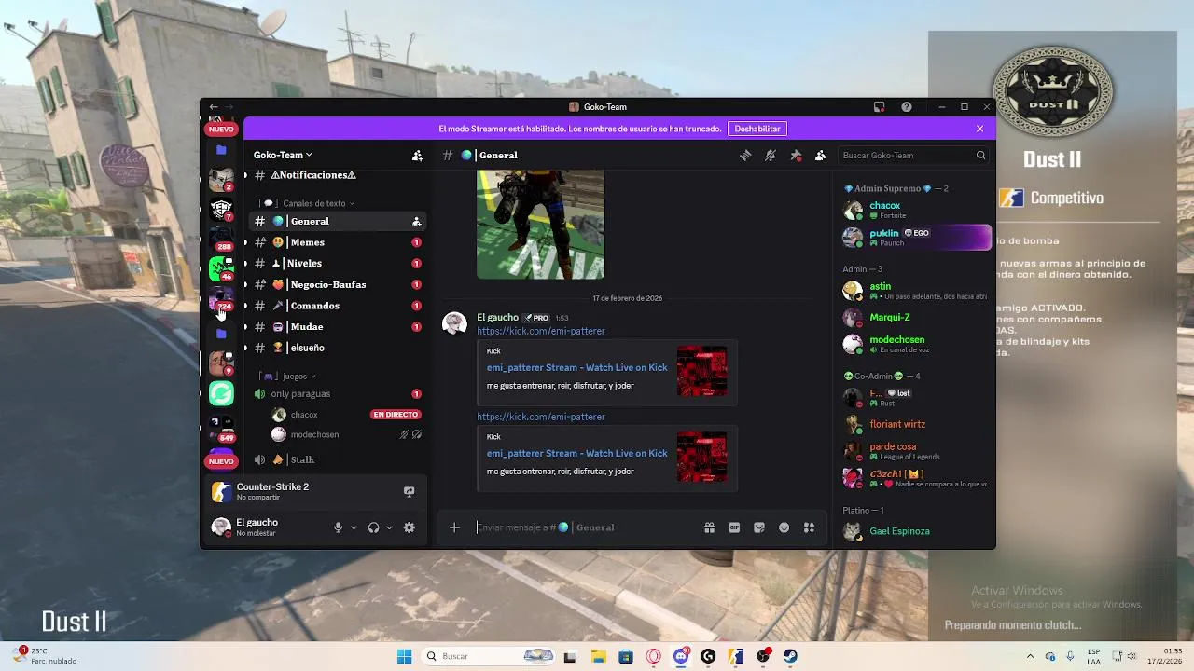Viewport: 1194px width, 671px height.
Task: Toggle microphone mute
Action: click(339, 527)
